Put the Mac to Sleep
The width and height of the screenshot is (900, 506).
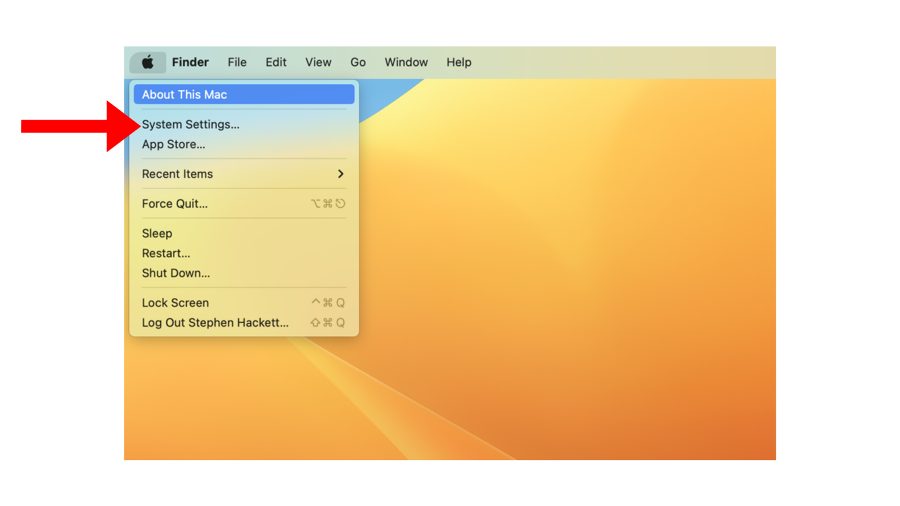(157, 233)
